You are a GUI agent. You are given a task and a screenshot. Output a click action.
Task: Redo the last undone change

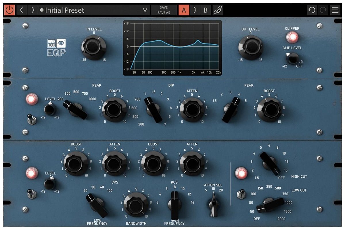[x=323, y=10]
